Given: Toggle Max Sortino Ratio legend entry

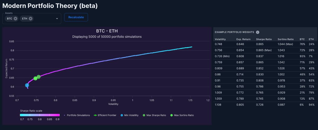Looking at the screenshot, I should [182, 115].
